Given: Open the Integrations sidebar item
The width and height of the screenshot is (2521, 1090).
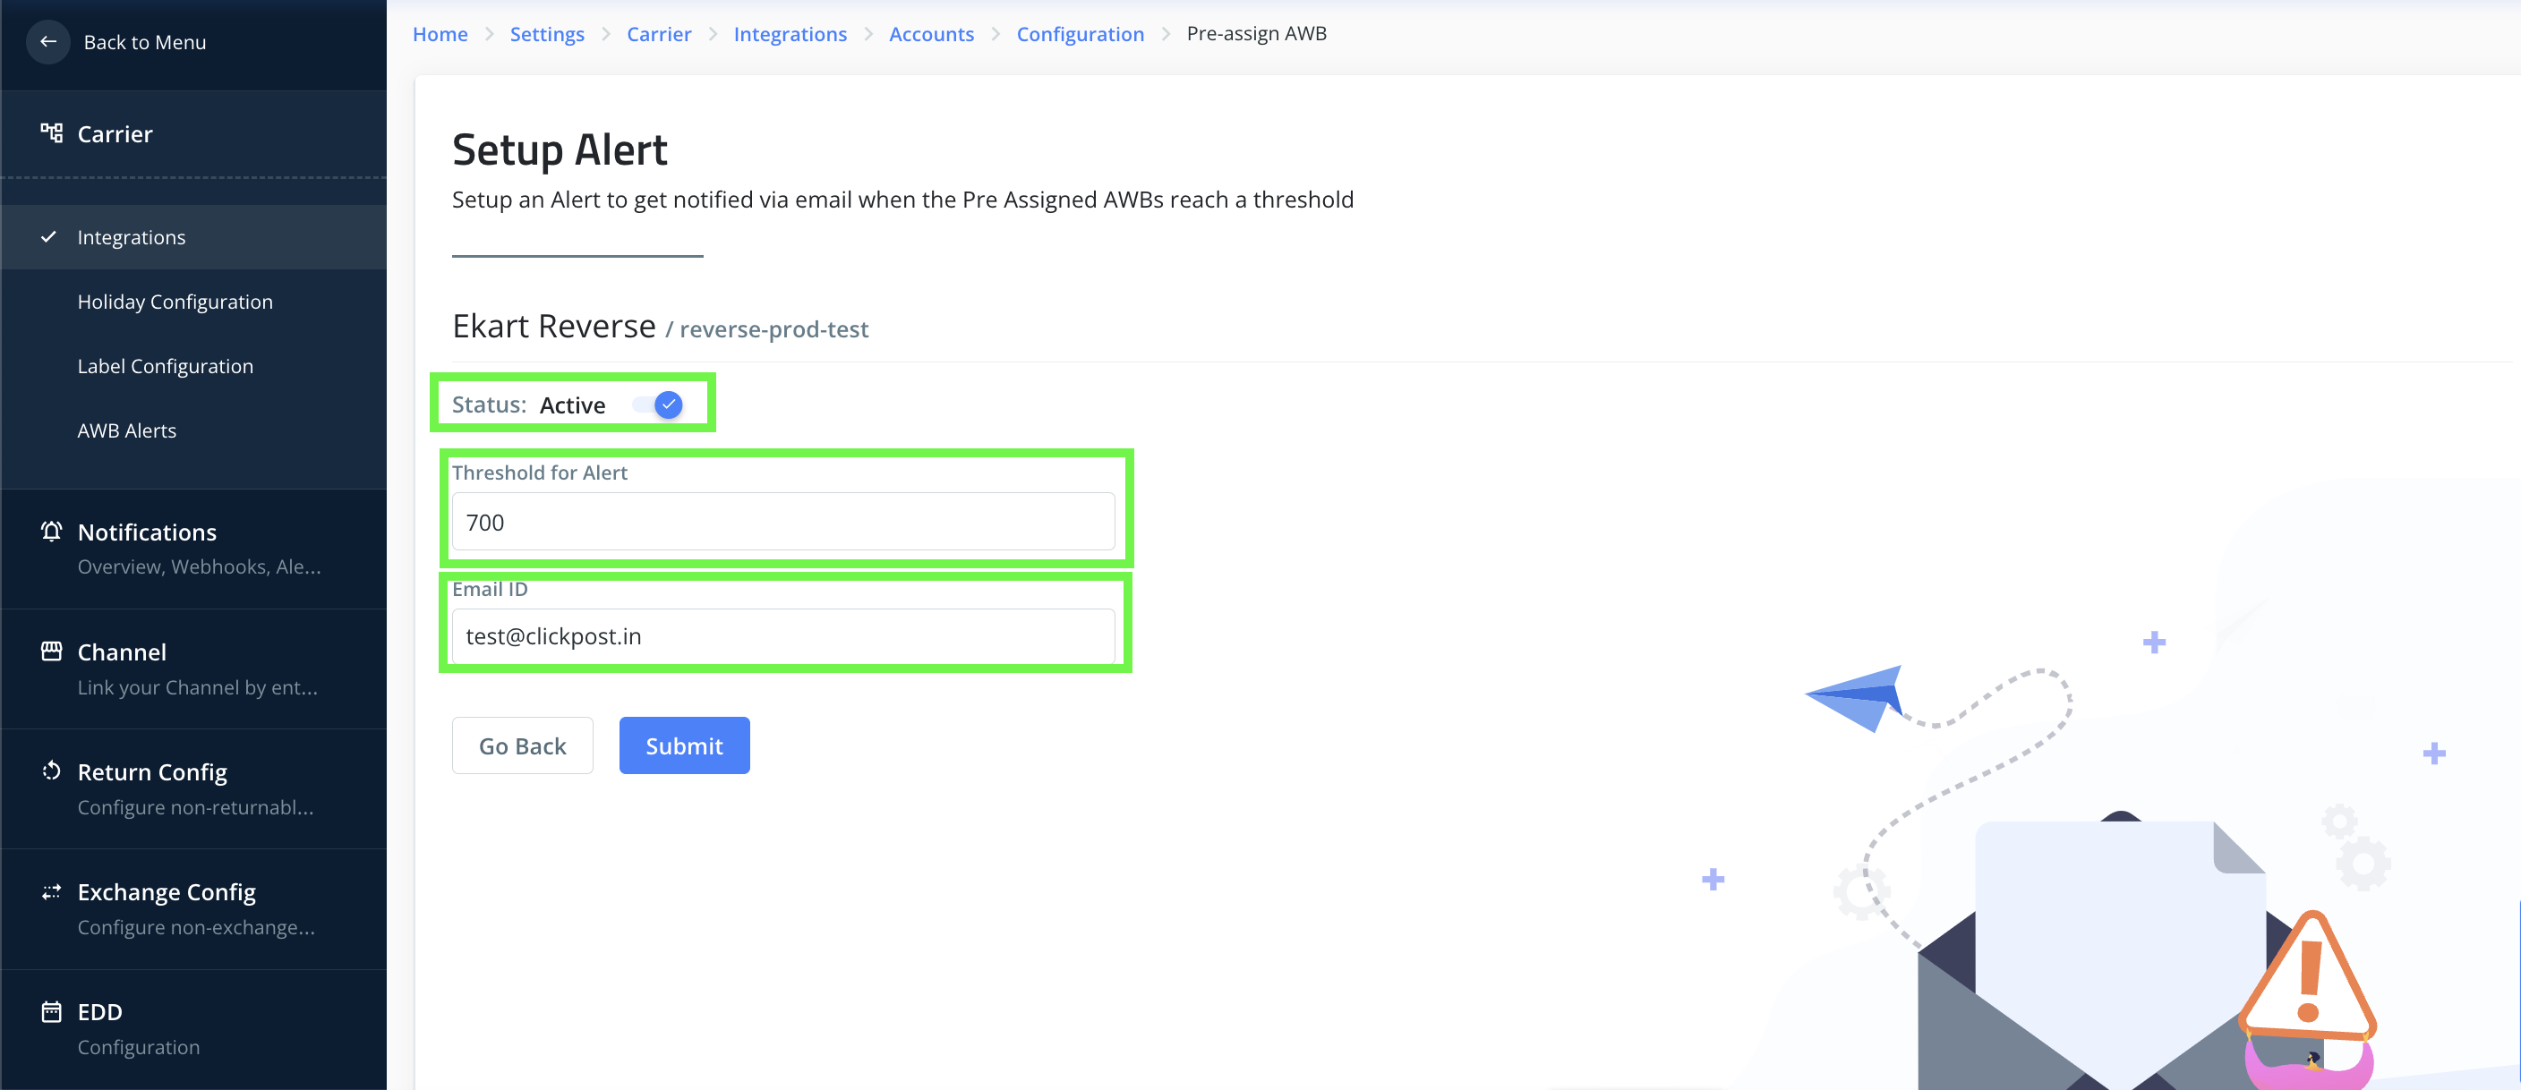Looking at the screenshot, I should 193,237.
